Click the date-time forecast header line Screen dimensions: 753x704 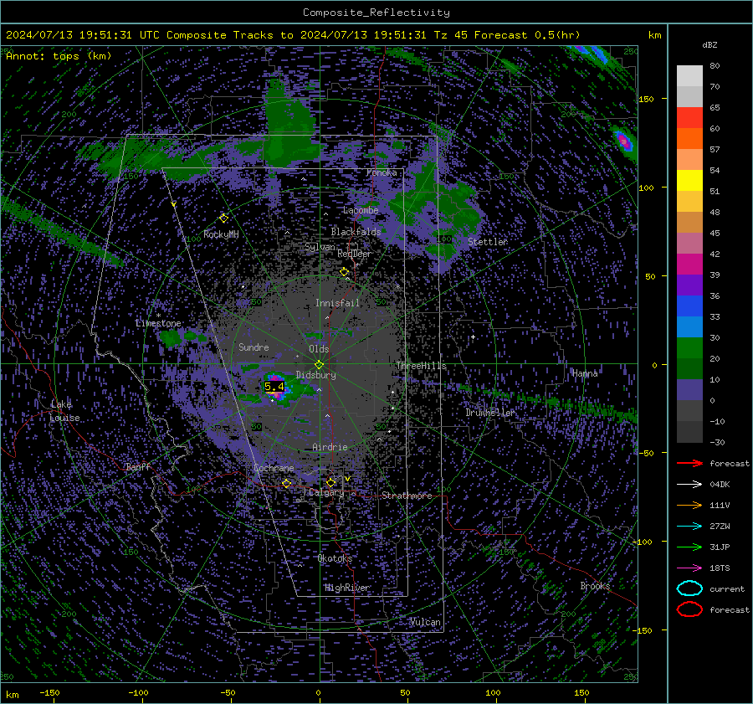[x=293, y=35]
